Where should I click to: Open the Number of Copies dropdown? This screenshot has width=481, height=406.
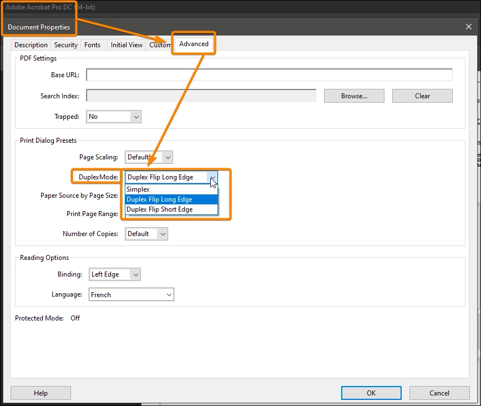pos(146,234)
